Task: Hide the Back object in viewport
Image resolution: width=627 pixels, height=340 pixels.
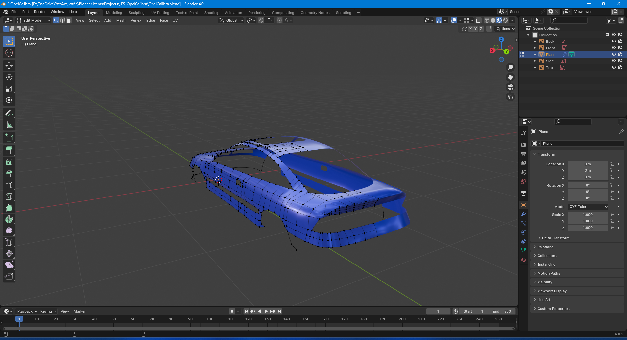Action: (x=614, y=42)
